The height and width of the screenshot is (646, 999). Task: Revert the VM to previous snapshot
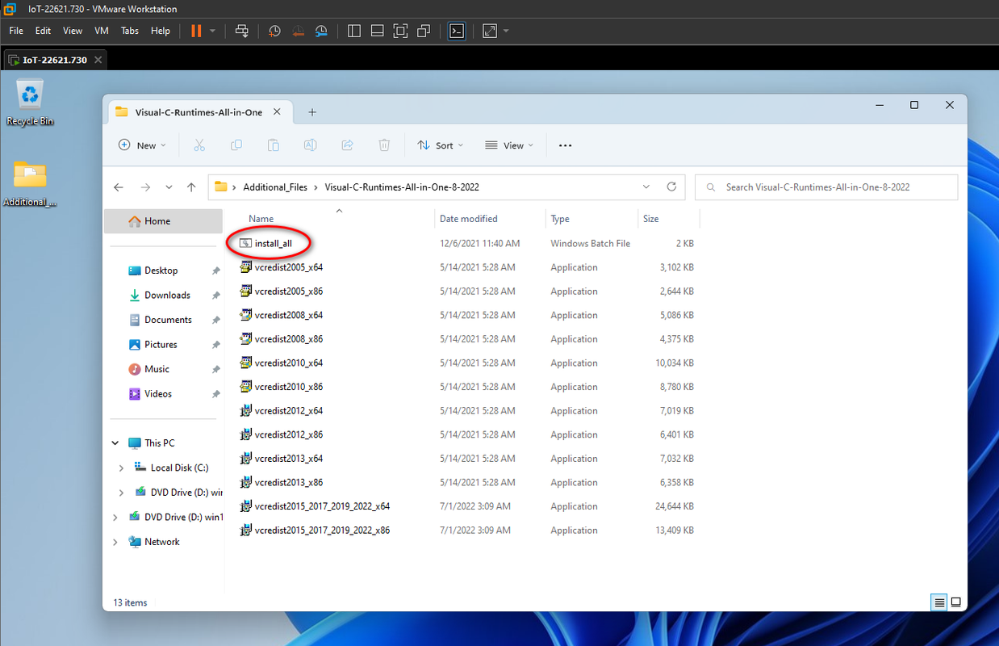pyautogui.click(x=298, y=31)
